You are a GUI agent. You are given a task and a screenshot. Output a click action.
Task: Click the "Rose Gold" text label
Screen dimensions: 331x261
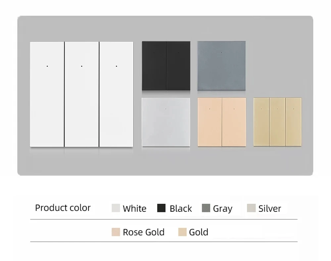pyautogui.click(x=144, y=232)
